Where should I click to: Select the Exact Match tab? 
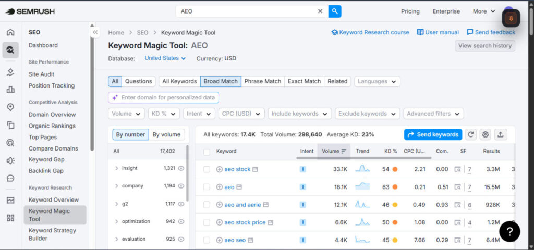tap(304, 81)
